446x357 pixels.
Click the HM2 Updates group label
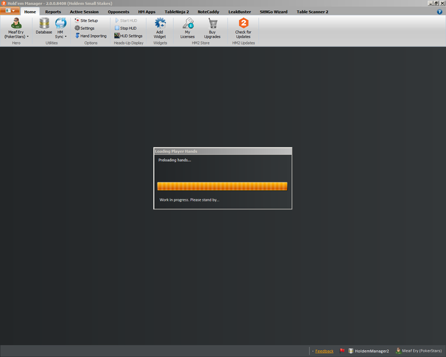pos(243,43)
